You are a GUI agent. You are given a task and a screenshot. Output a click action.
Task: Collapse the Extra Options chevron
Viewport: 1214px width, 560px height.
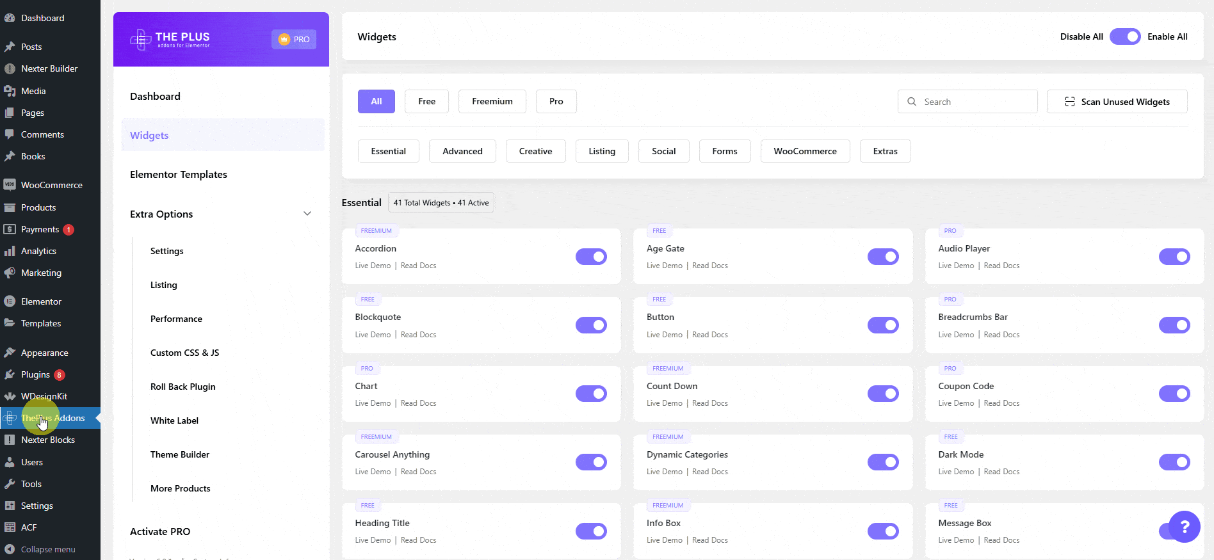coord(307,214)
